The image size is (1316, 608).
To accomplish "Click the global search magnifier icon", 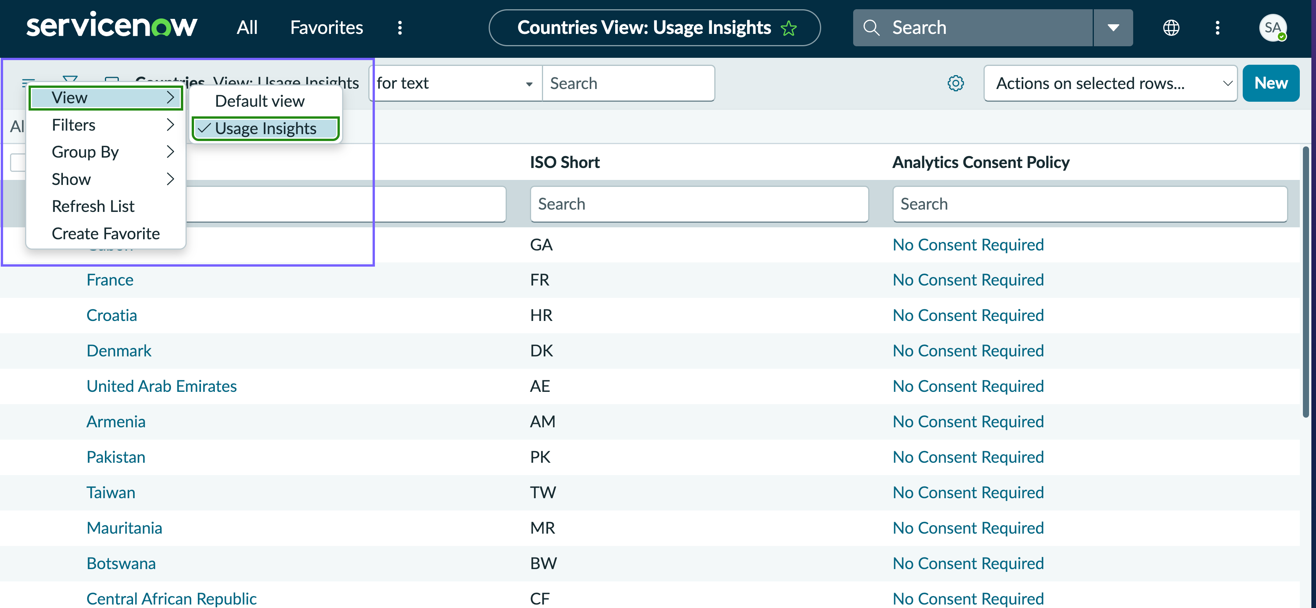I will [871, 28].
